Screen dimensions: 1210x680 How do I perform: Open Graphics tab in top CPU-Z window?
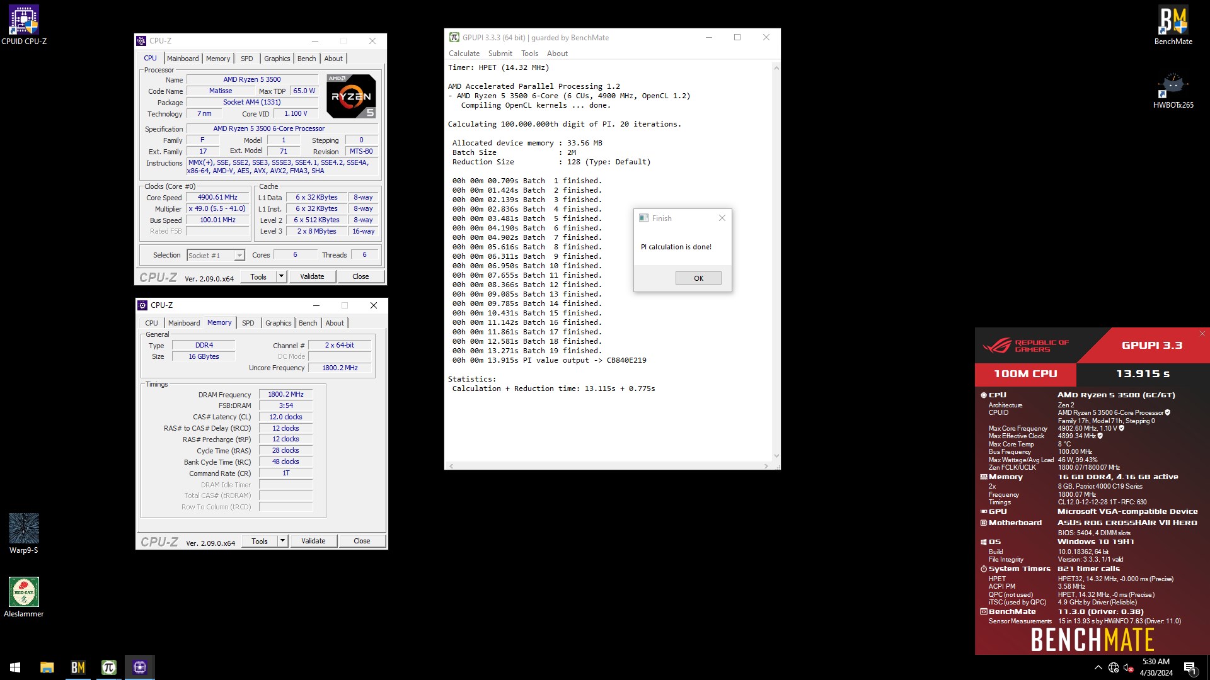coord(277,59)
